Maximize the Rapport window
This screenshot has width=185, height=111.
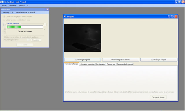point(173,17)
